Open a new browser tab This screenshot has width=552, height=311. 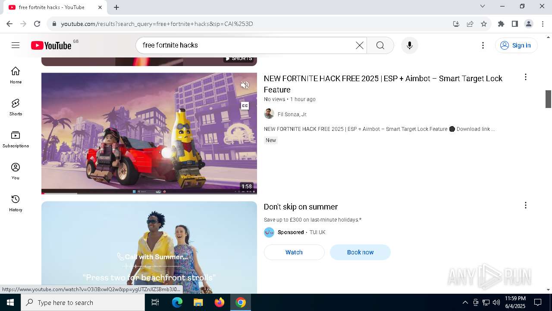pyautogui.click(x=116, y=7)
